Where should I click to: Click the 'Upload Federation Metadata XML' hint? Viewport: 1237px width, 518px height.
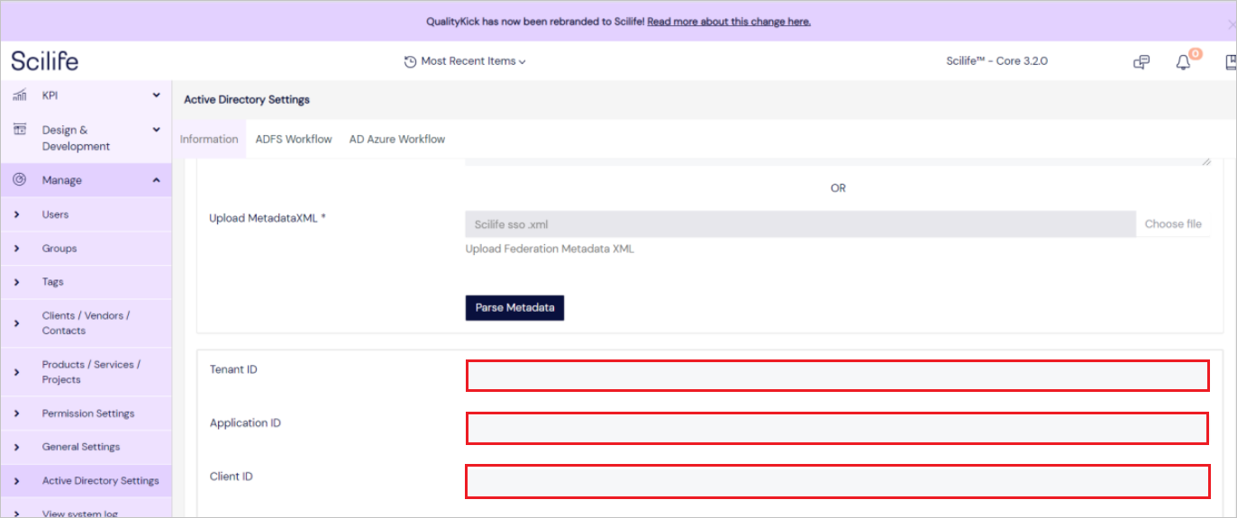pos(550,249)
